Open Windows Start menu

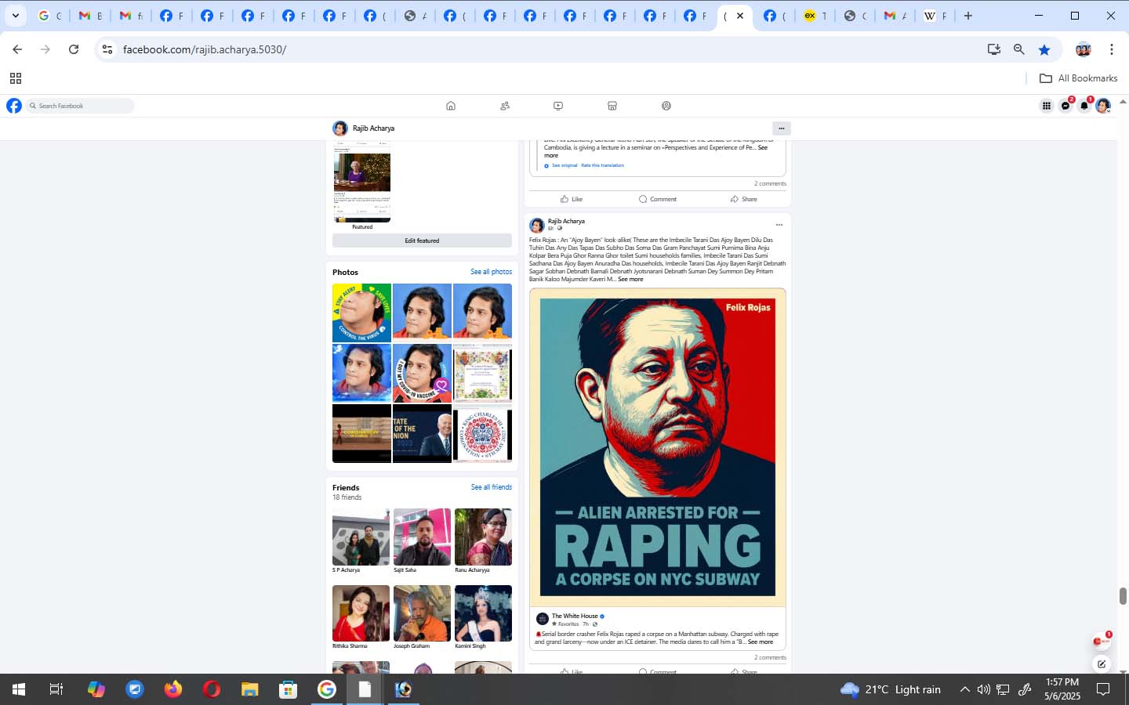click(x=19, y=689)
